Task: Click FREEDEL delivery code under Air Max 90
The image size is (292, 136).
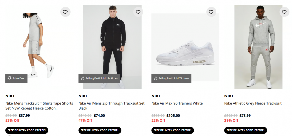Action: click(x=172, y=130)
